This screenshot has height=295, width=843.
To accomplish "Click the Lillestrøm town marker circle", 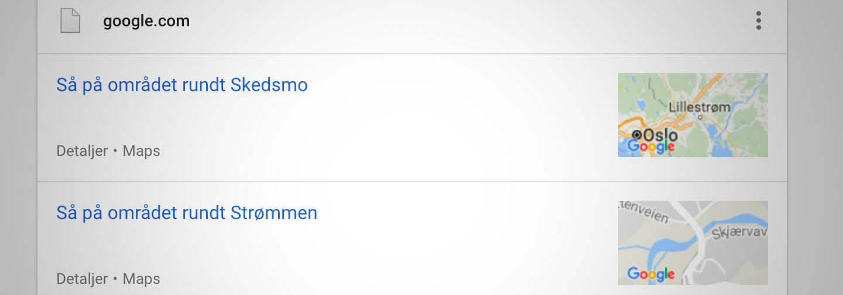I will (700, 117).
